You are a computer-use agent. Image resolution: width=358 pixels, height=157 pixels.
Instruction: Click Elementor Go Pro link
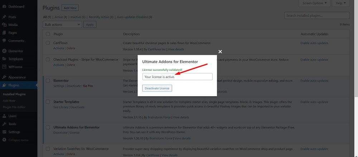(88, 86)
